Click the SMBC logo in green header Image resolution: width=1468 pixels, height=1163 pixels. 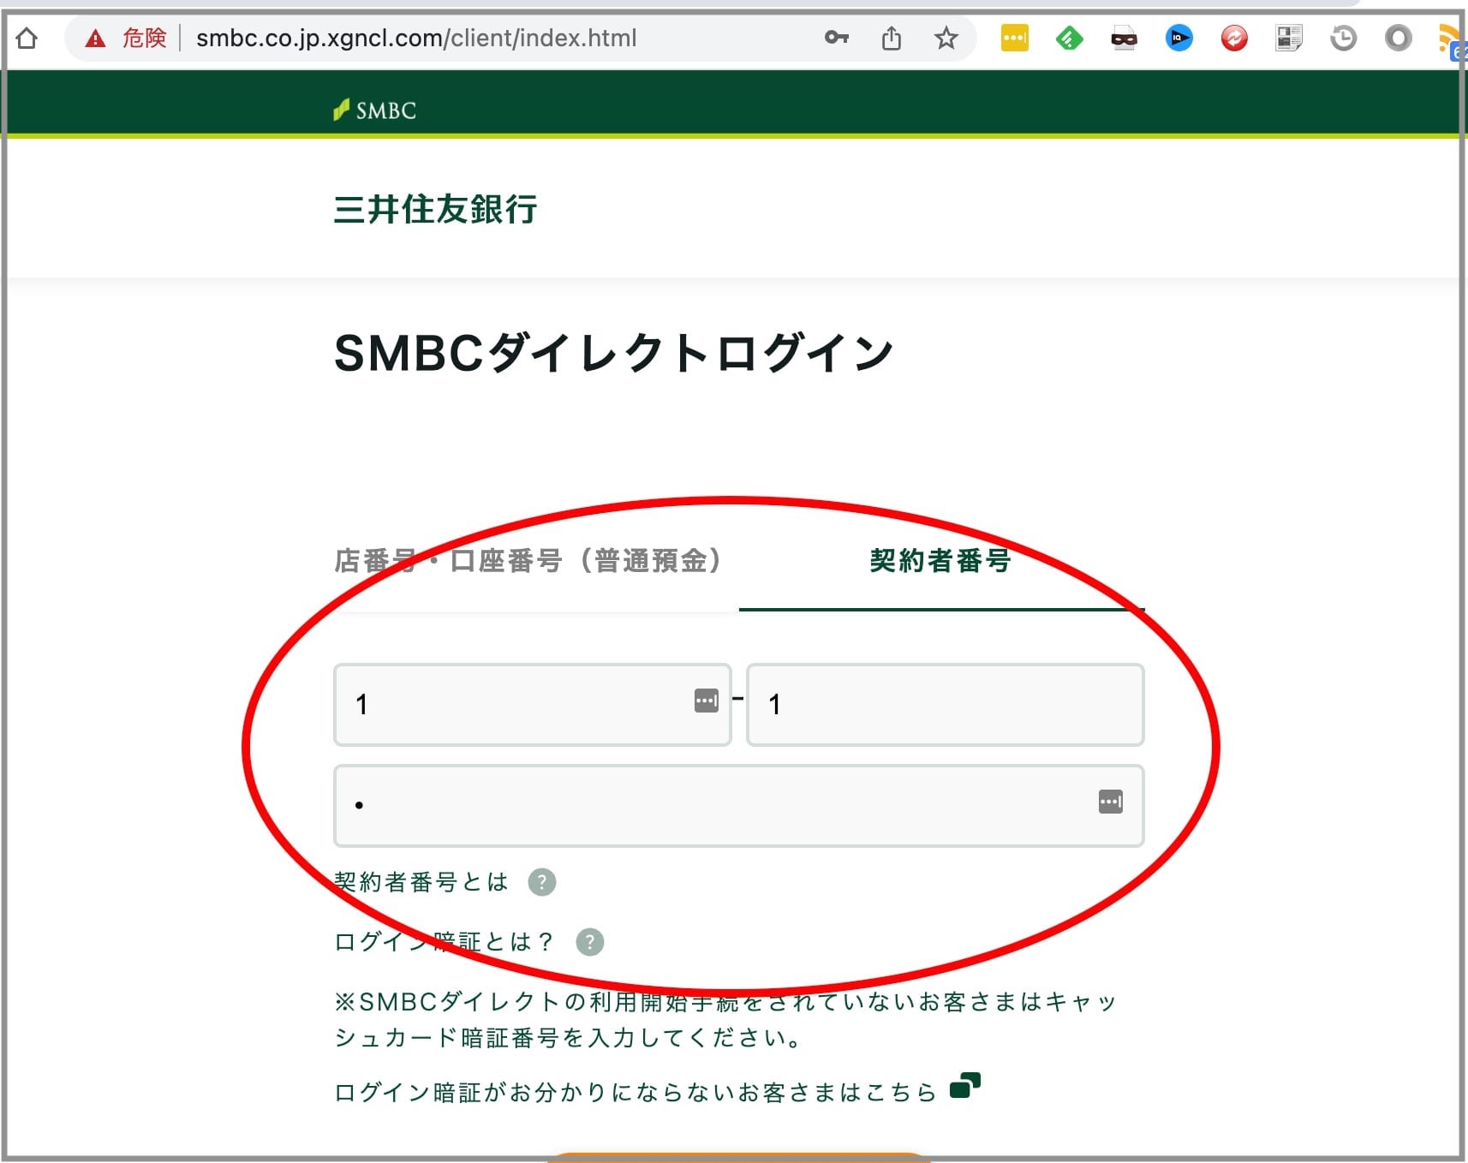[375, 110]
